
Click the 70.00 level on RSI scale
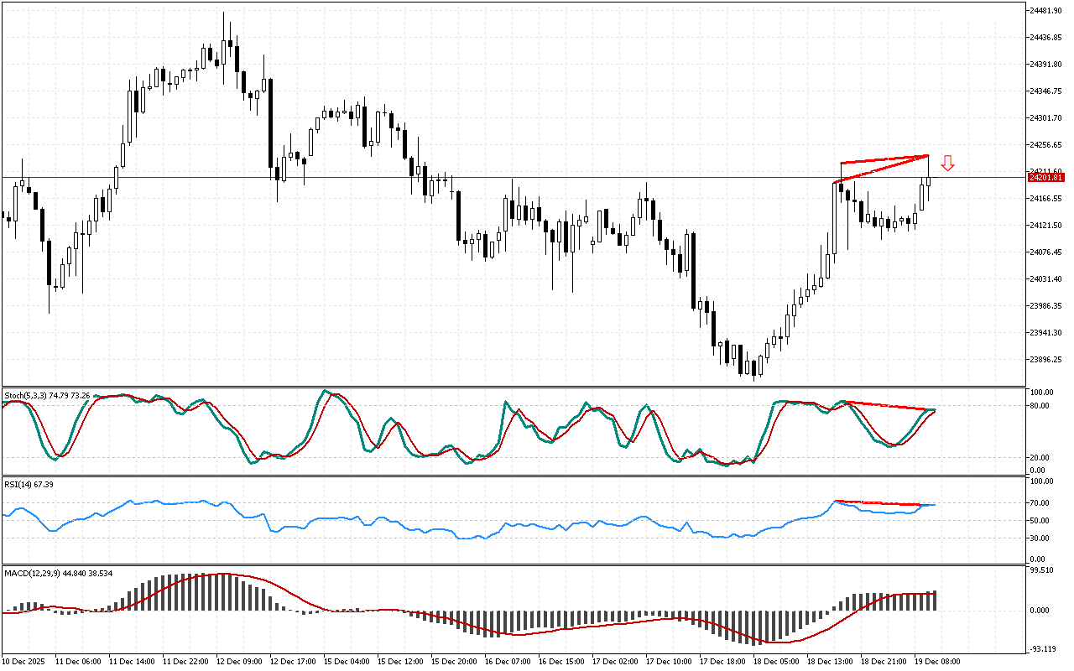coord(1042,503)
